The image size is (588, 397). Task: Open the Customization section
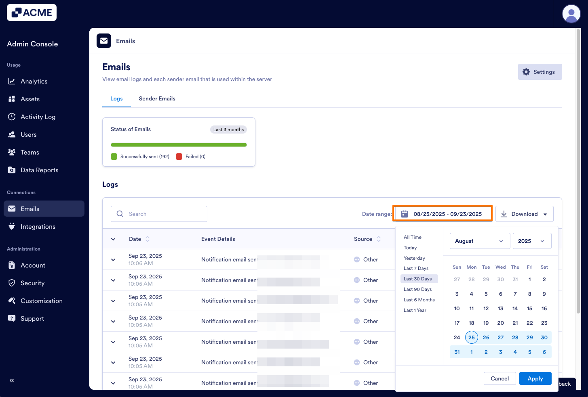pyautogui.click(x=41, y=301)
